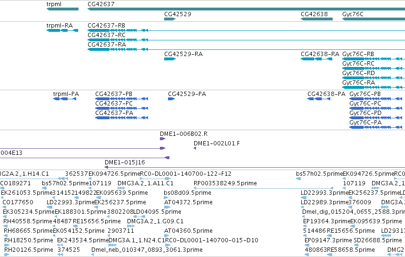405x257 pixels.
Task: Open the Gyc76C-PC protein label
Action: pos(365,104)
